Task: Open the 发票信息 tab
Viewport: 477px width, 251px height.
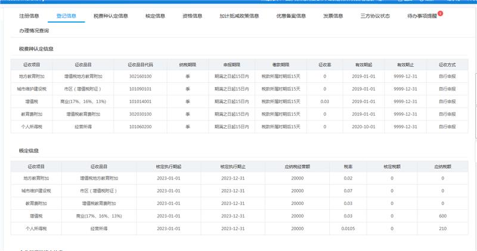Action: 333,17
